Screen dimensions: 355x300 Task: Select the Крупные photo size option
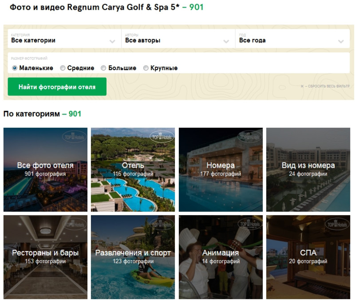coord(146,68)
